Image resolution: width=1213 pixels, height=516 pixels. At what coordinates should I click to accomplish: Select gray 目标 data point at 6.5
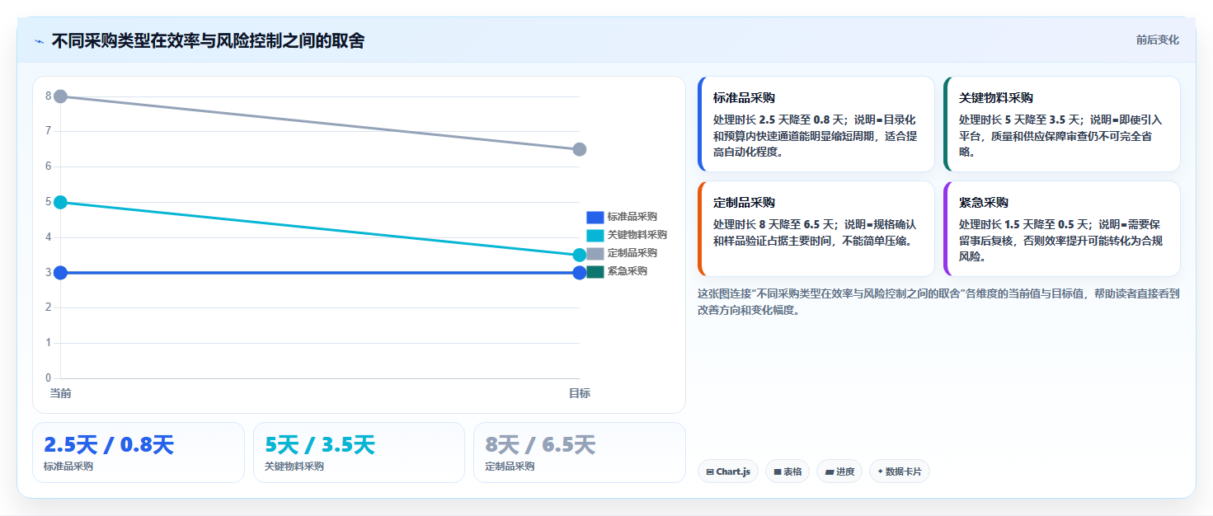580,149
